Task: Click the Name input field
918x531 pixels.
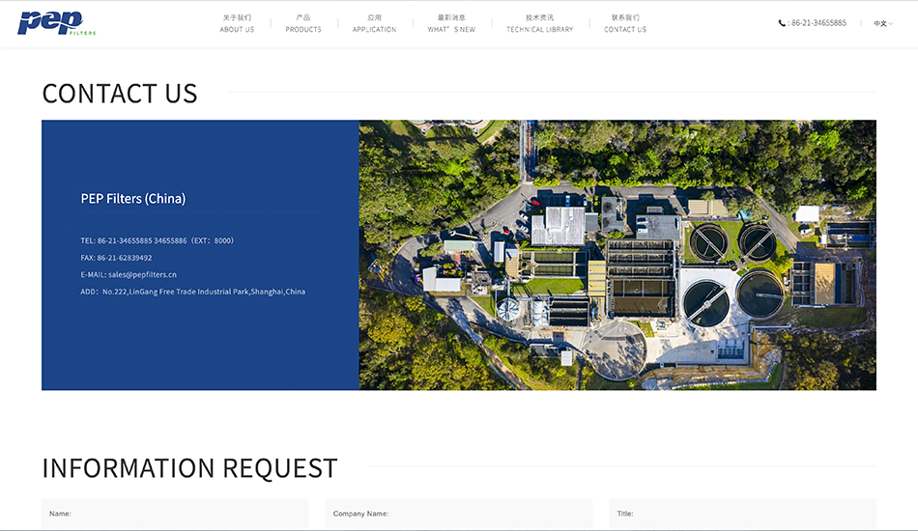Action: (x=175, y=514)
